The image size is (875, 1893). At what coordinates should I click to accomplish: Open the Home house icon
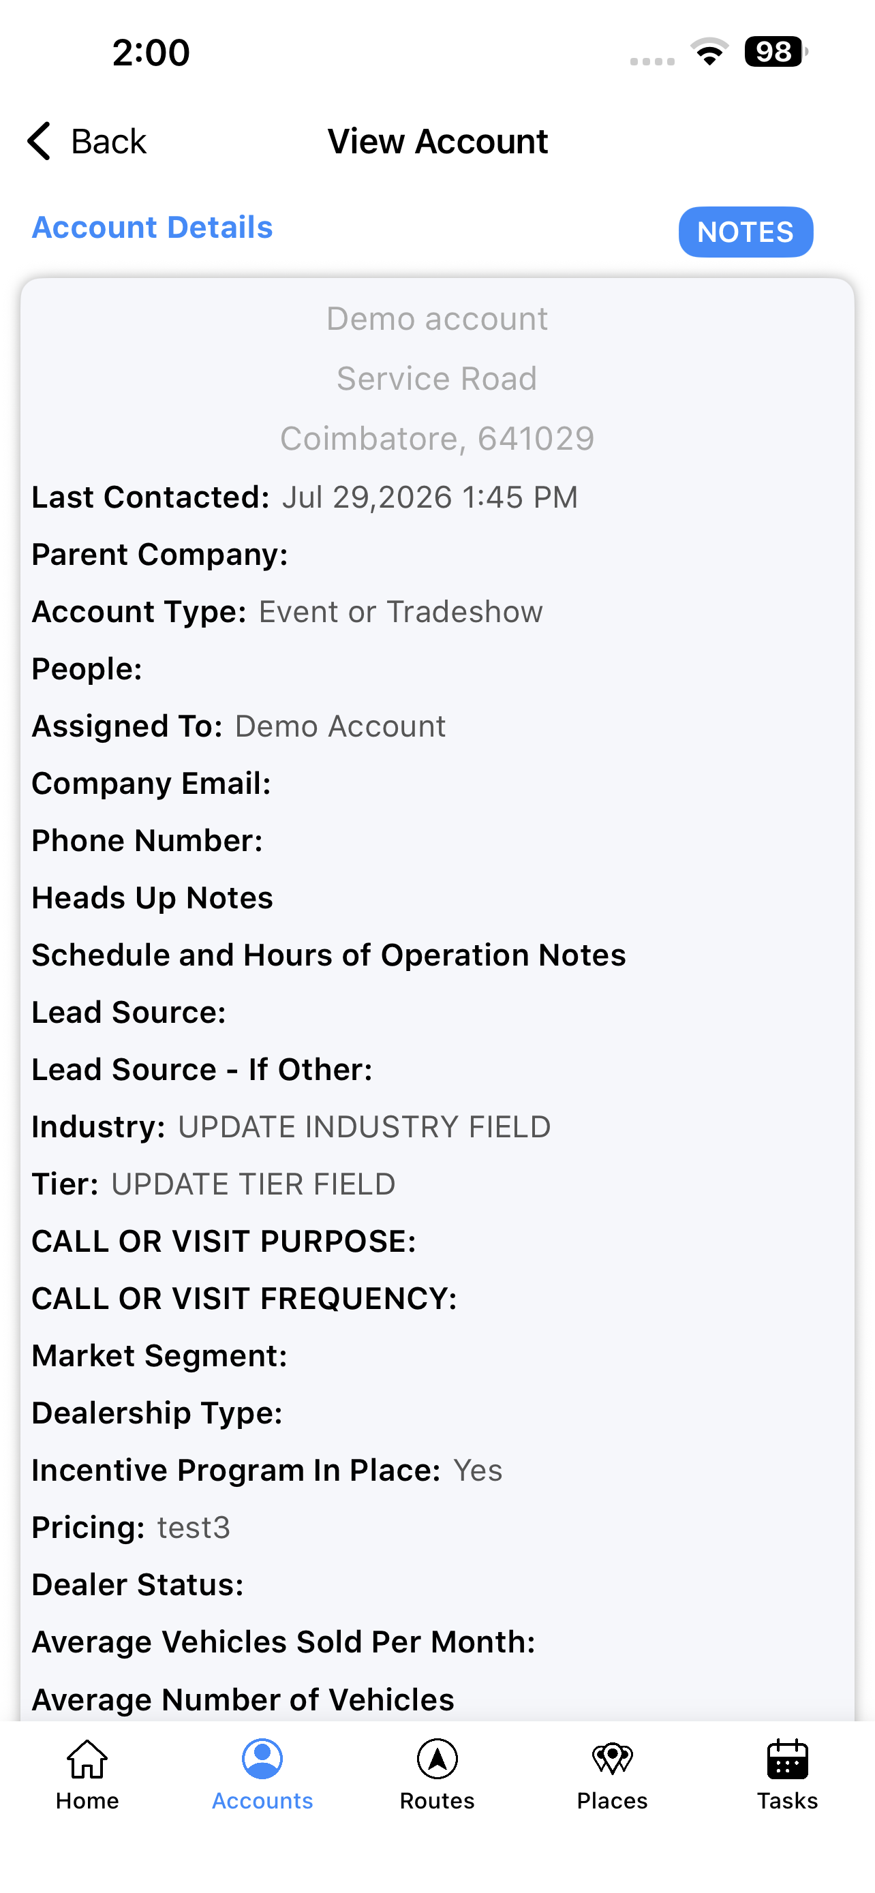tap(87, 1759)
